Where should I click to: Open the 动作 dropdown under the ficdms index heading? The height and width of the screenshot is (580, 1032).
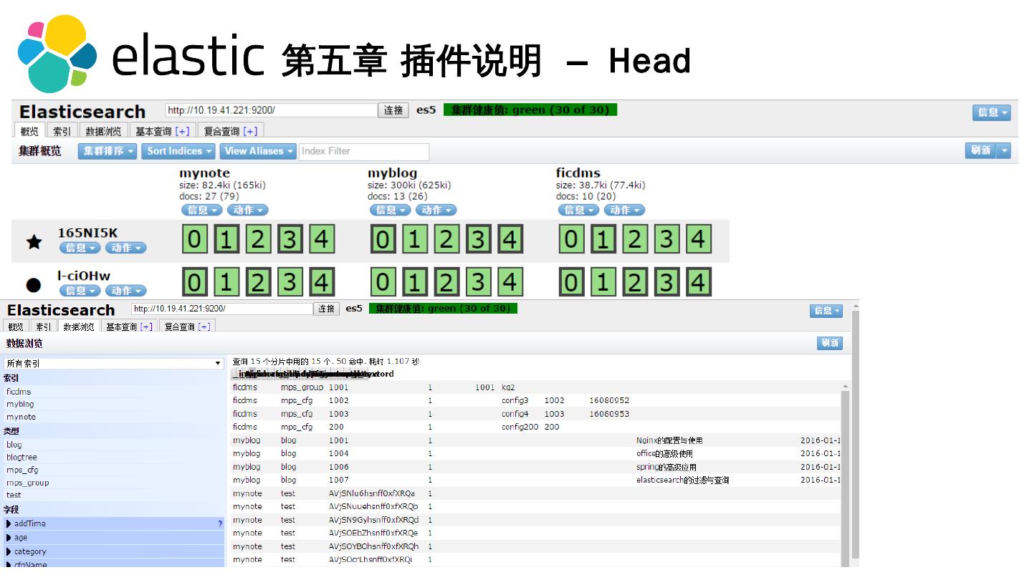point(625,210)
